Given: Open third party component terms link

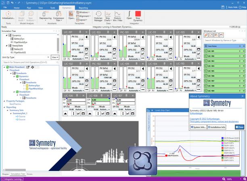Looking at the screenshot, I should pos(214,121).
